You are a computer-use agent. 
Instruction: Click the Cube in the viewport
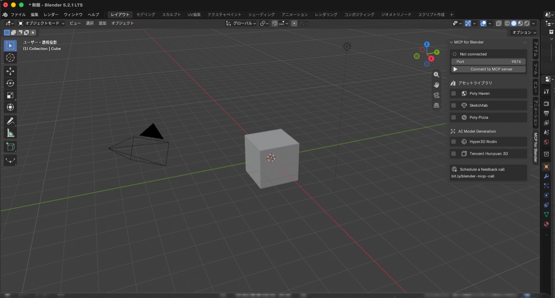click(x=272, y=158)
